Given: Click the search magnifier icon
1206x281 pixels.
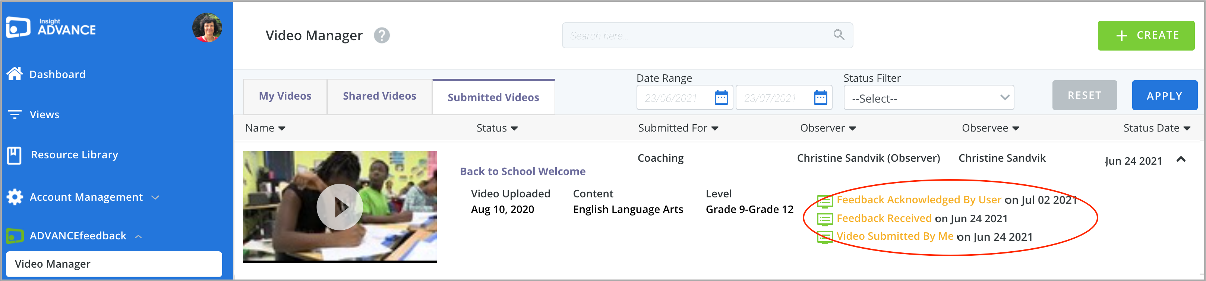Looking at the screenshot, I should (839, 35).
